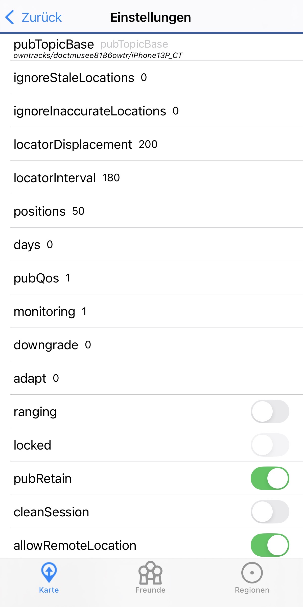Viewport: 303px width, 607px height.
Task: Tap the back chevron icon
Action: (10, 17)
